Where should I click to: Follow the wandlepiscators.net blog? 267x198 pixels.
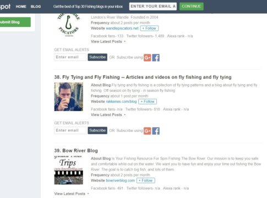click(149, 28)
